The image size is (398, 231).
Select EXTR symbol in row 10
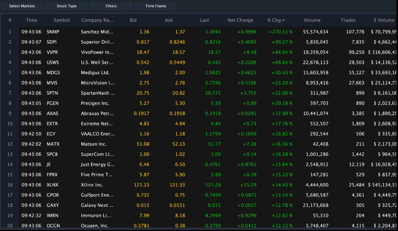pyautogui.click(x=52, y=124)
